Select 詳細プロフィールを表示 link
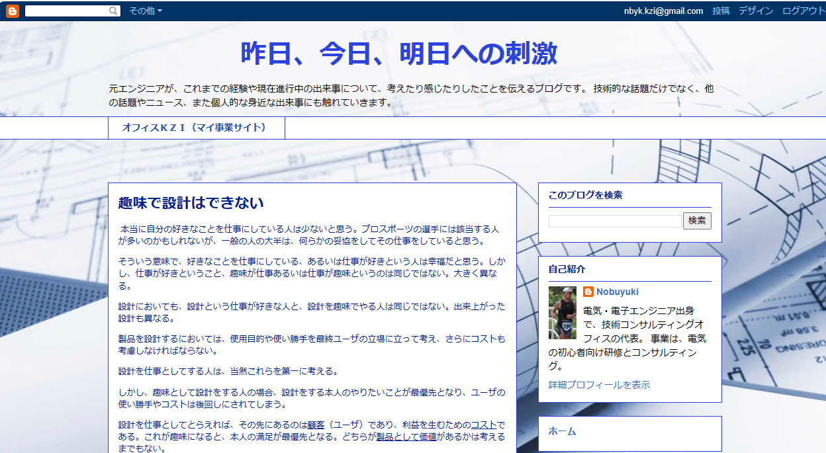826x453 pixels. coord(599,384)
